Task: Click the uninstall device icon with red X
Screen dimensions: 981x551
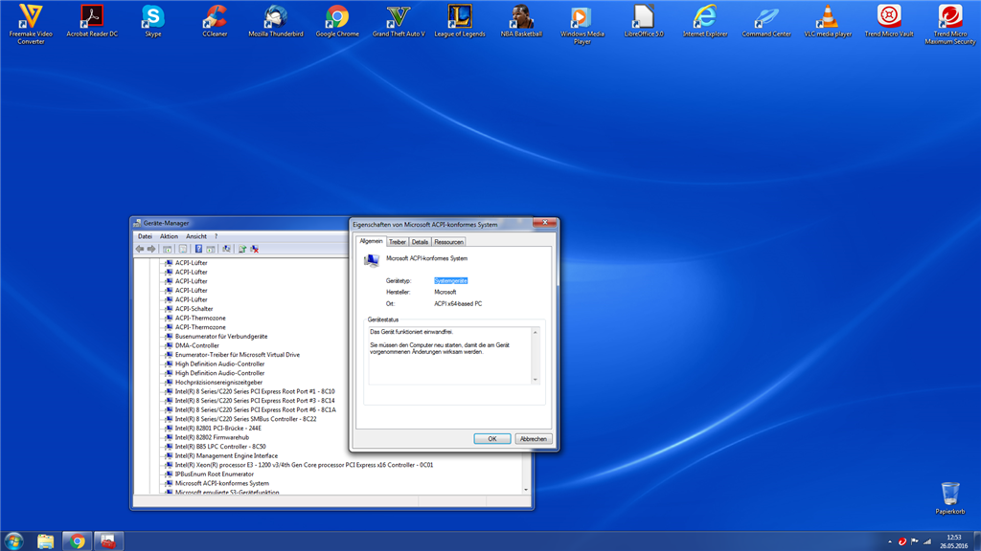Action: tap(255, 249)
